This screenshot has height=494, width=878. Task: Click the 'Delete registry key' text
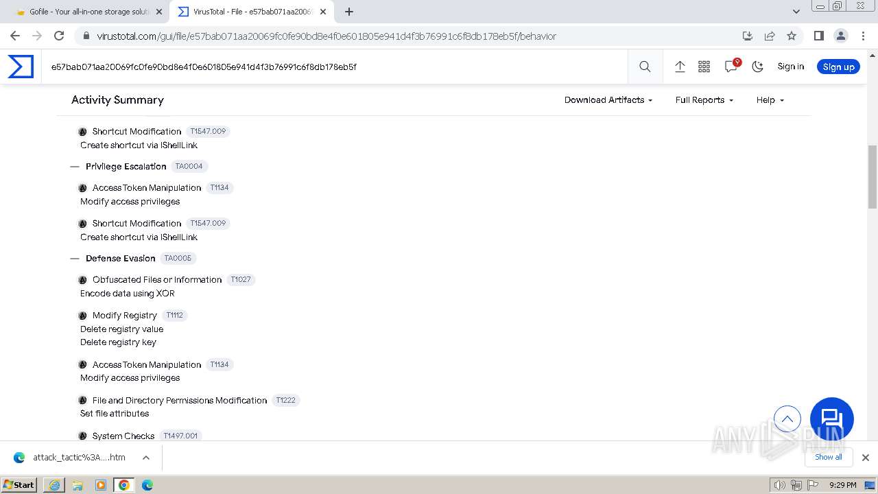[118, 342]
